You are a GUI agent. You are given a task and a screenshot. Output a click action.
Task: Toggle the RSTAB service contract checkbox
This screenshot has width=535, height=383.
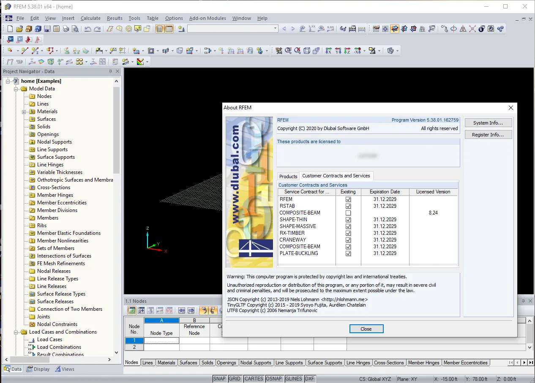(x=348, y=206)
